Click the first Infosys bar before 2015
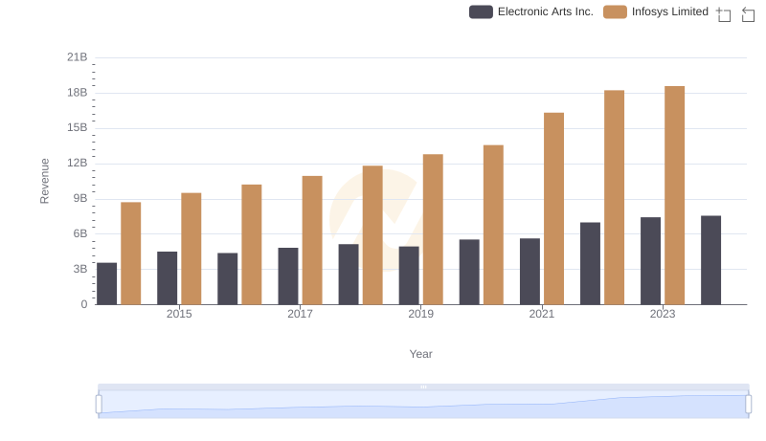 tap(131, 254)
